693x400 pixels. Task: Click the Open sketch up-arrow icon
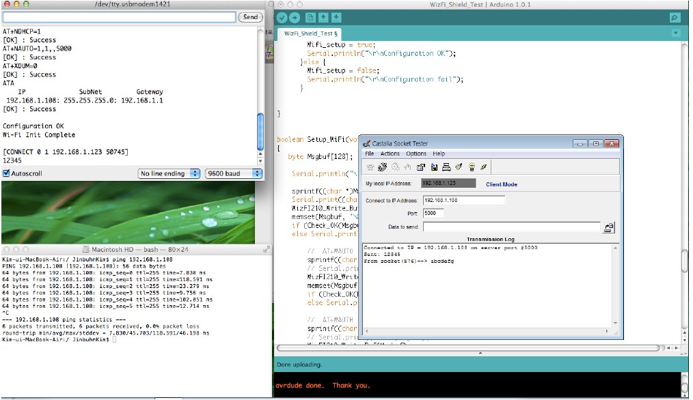coord(324,17)
